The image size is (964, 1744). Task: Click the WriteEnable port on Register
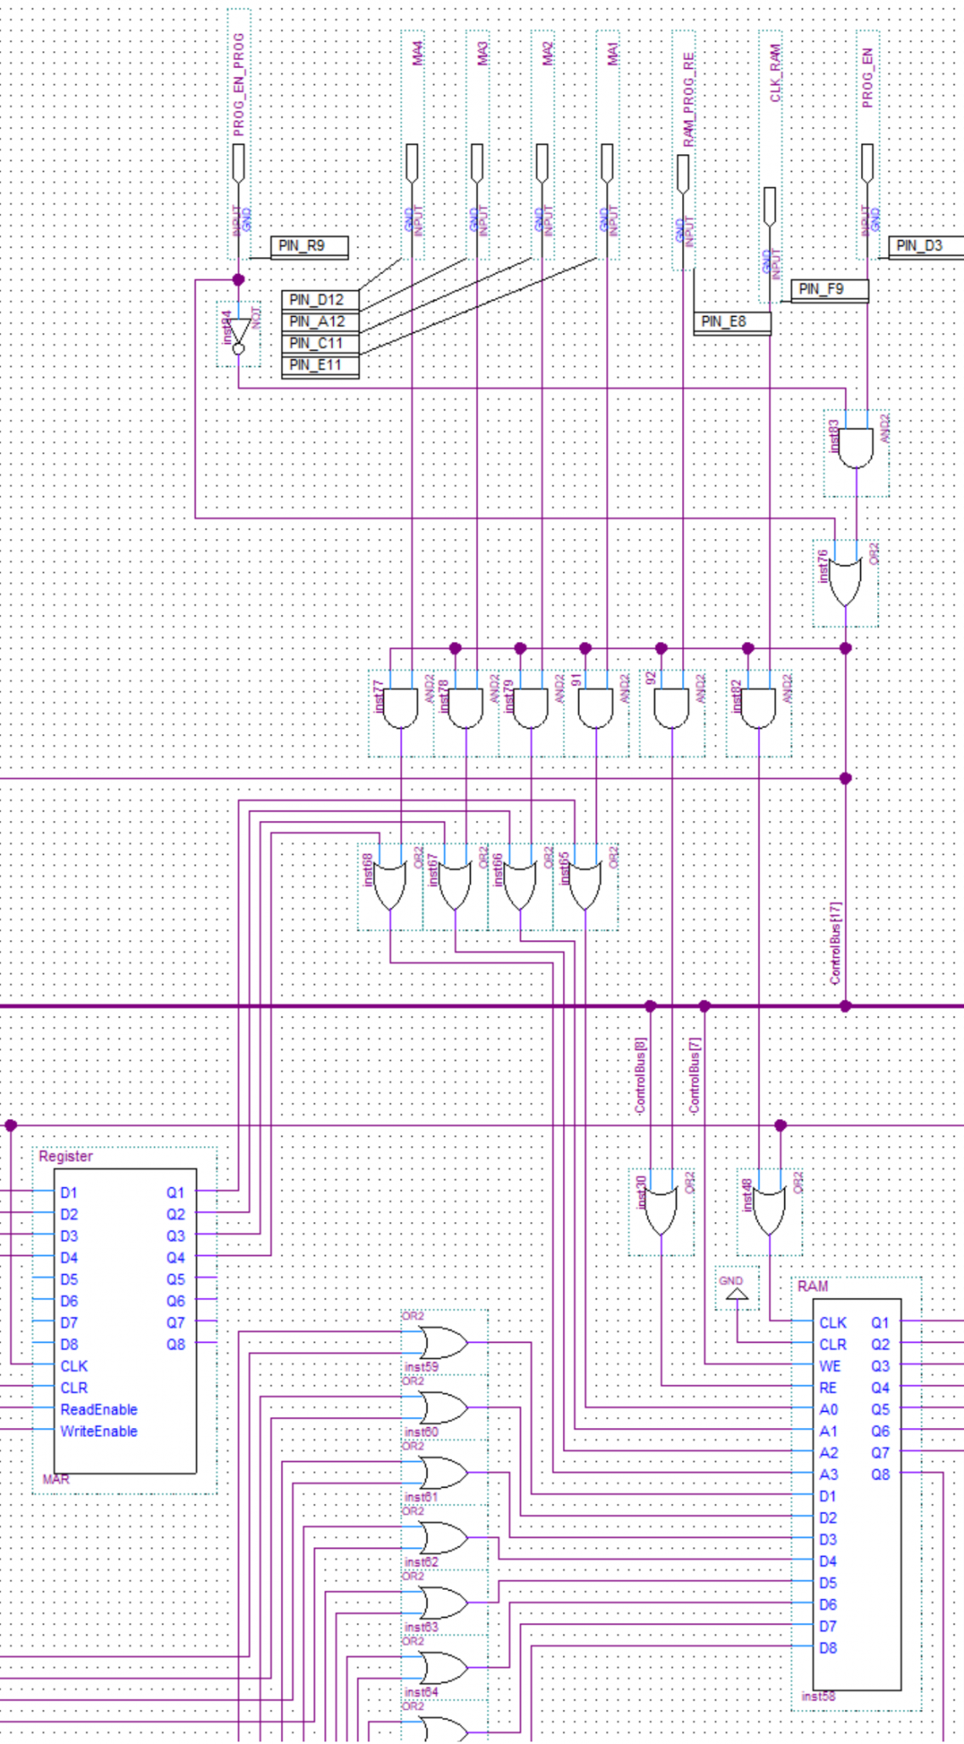(x=99, y=1431)
